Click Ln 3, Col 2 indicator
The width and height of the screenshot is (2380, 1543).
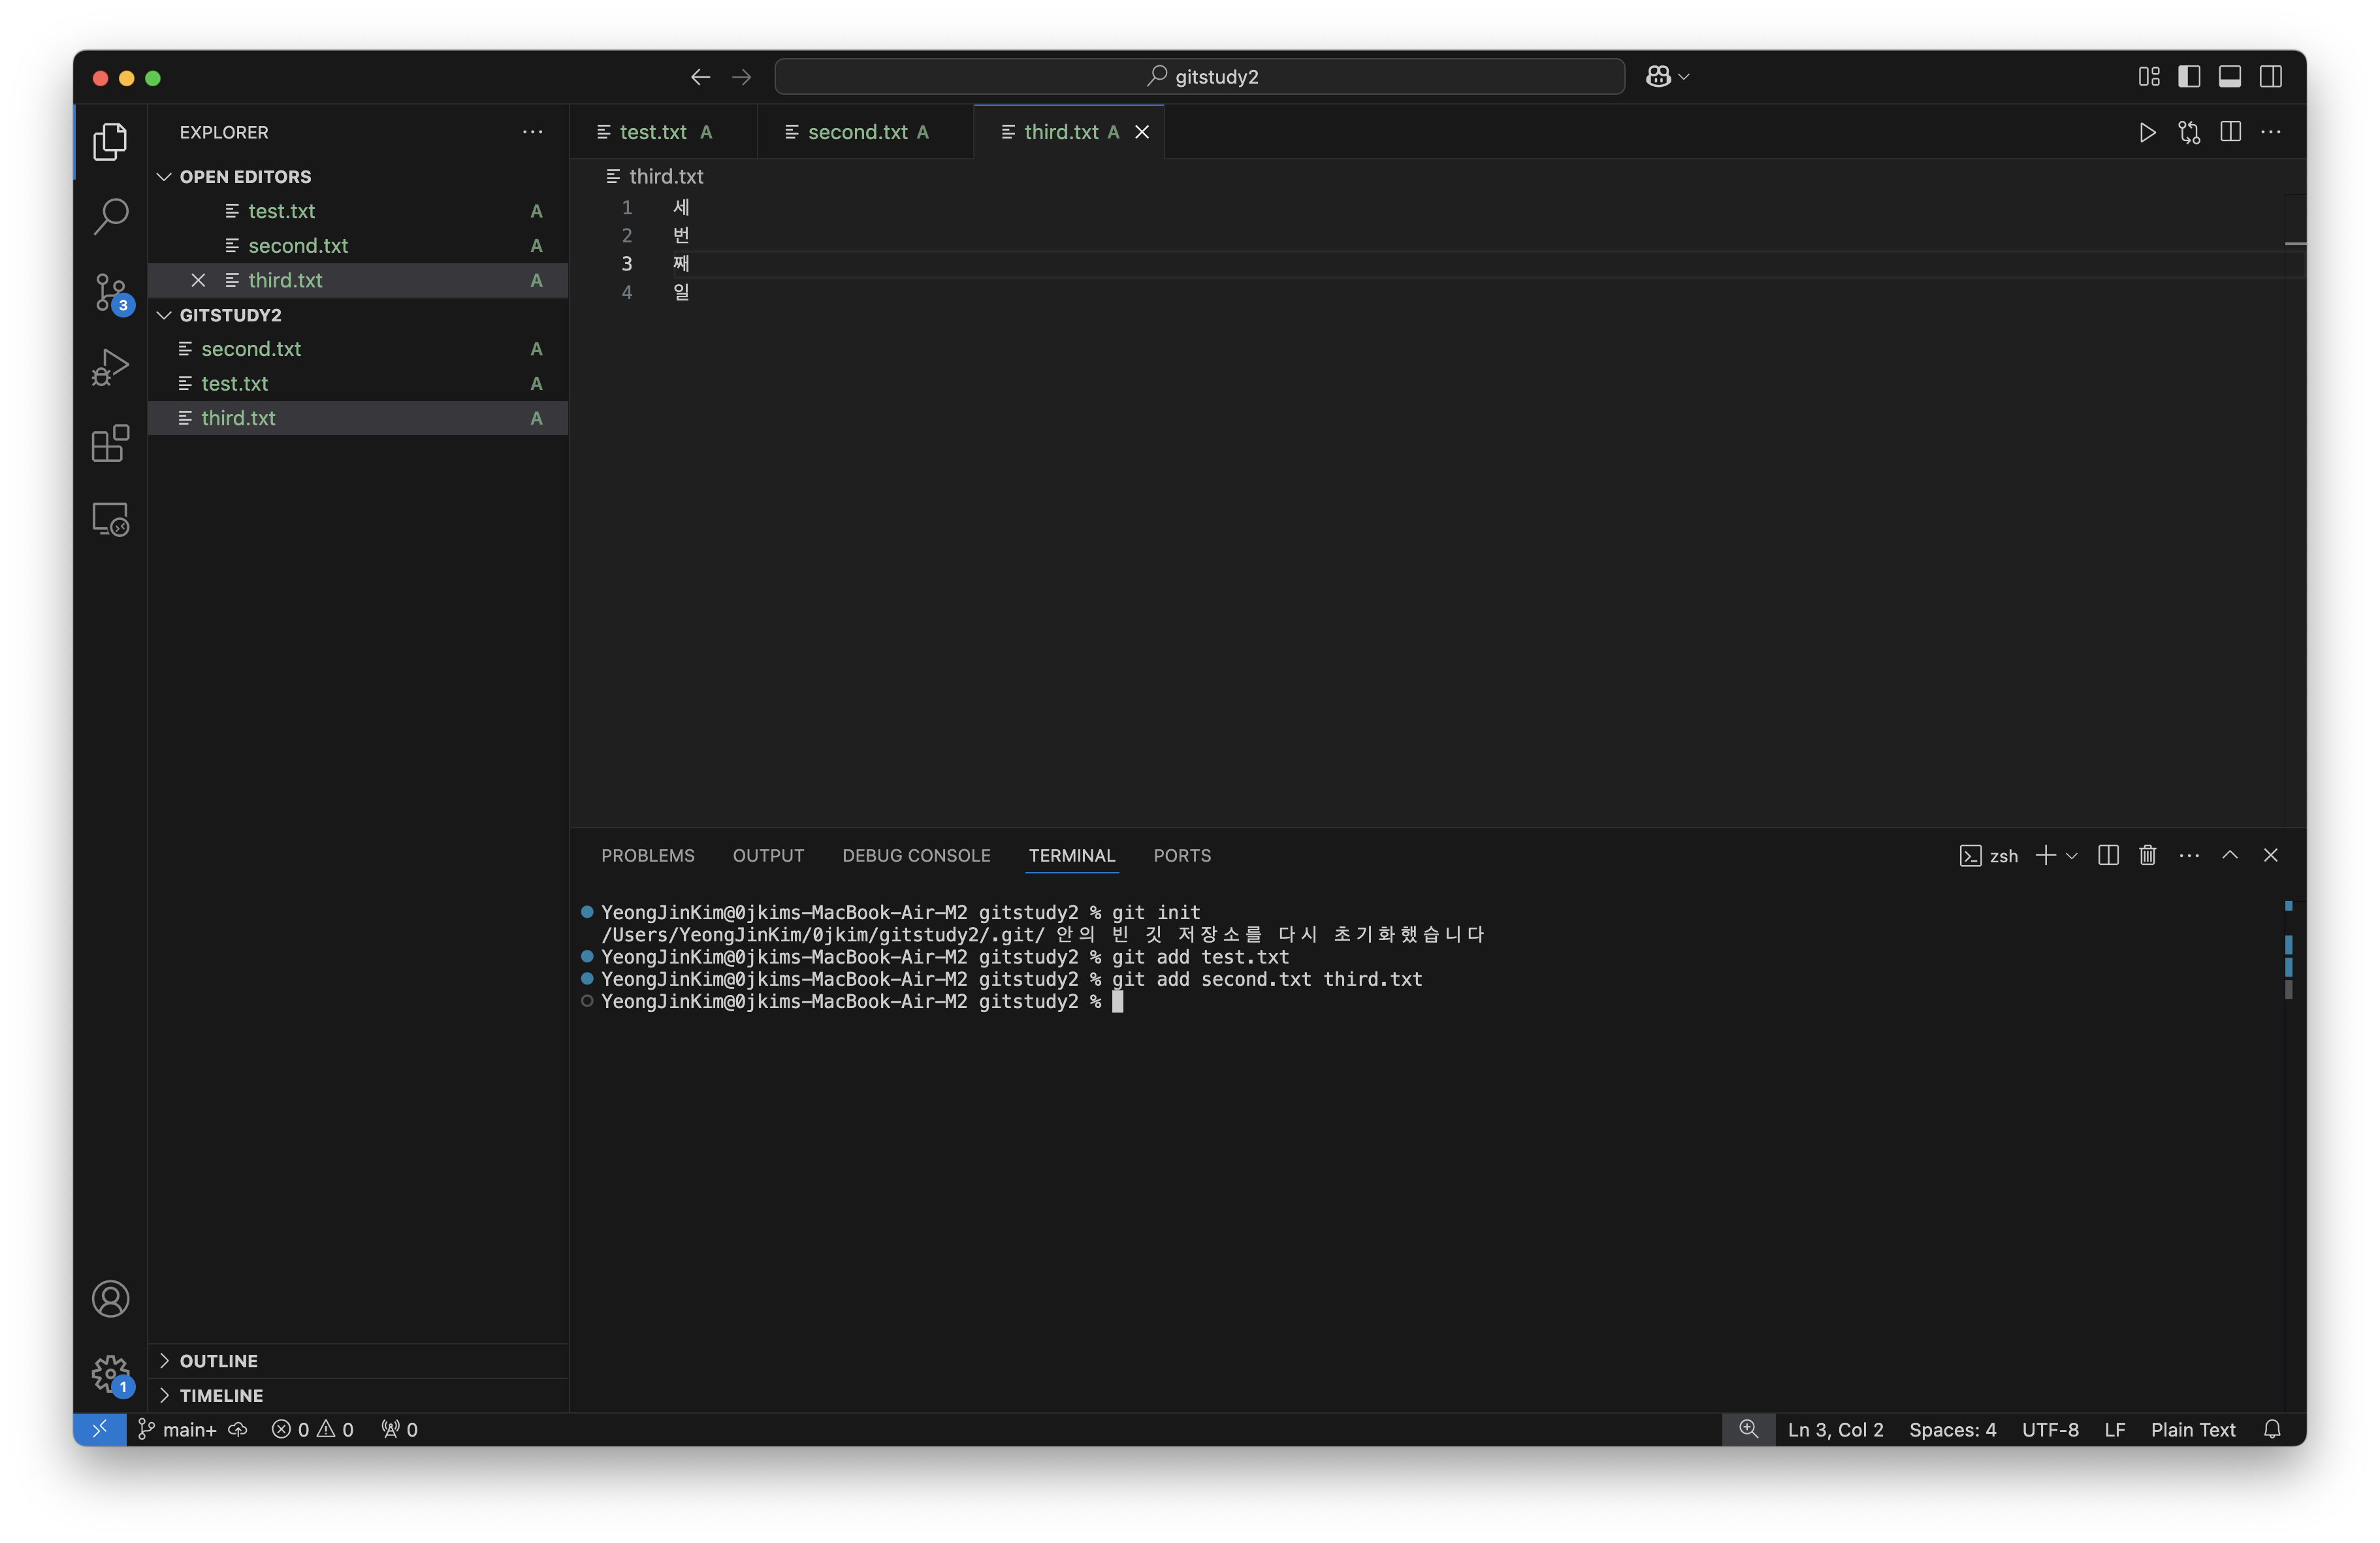1835,1429
